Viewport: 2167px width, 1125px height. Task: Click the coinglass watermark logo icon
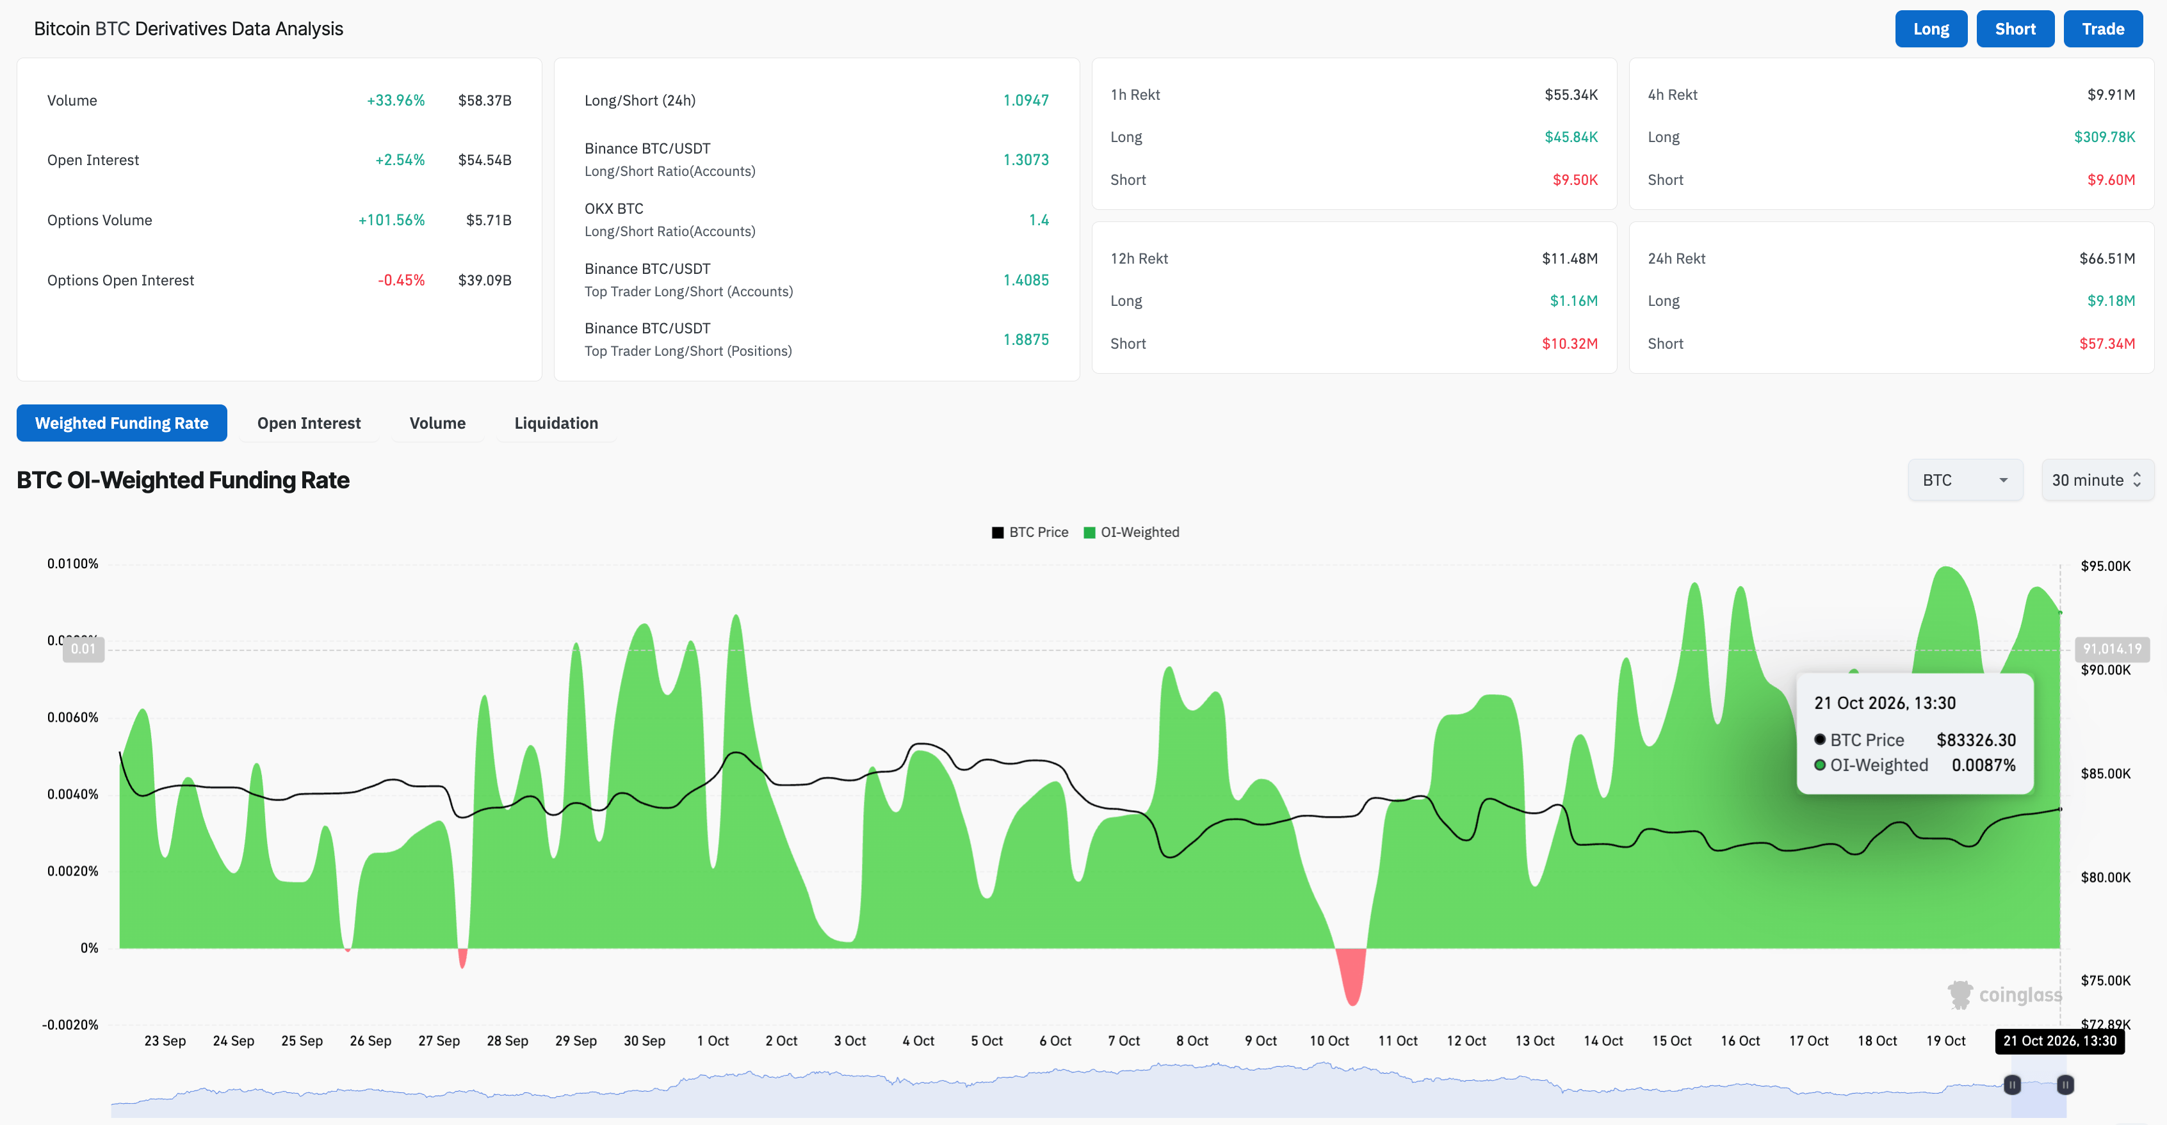(x=1960, y=994)
